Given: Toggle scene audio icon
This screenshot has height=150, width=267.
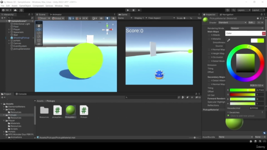Looking at the screenshot, I should (113, 18).
